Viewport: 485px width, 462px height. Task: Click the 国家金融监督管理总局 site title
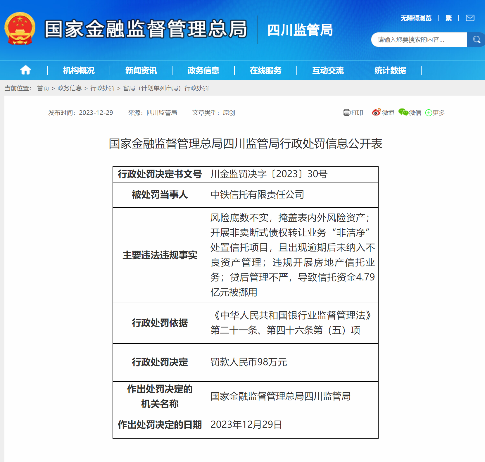pyautogui.click(x=146, y=29)
